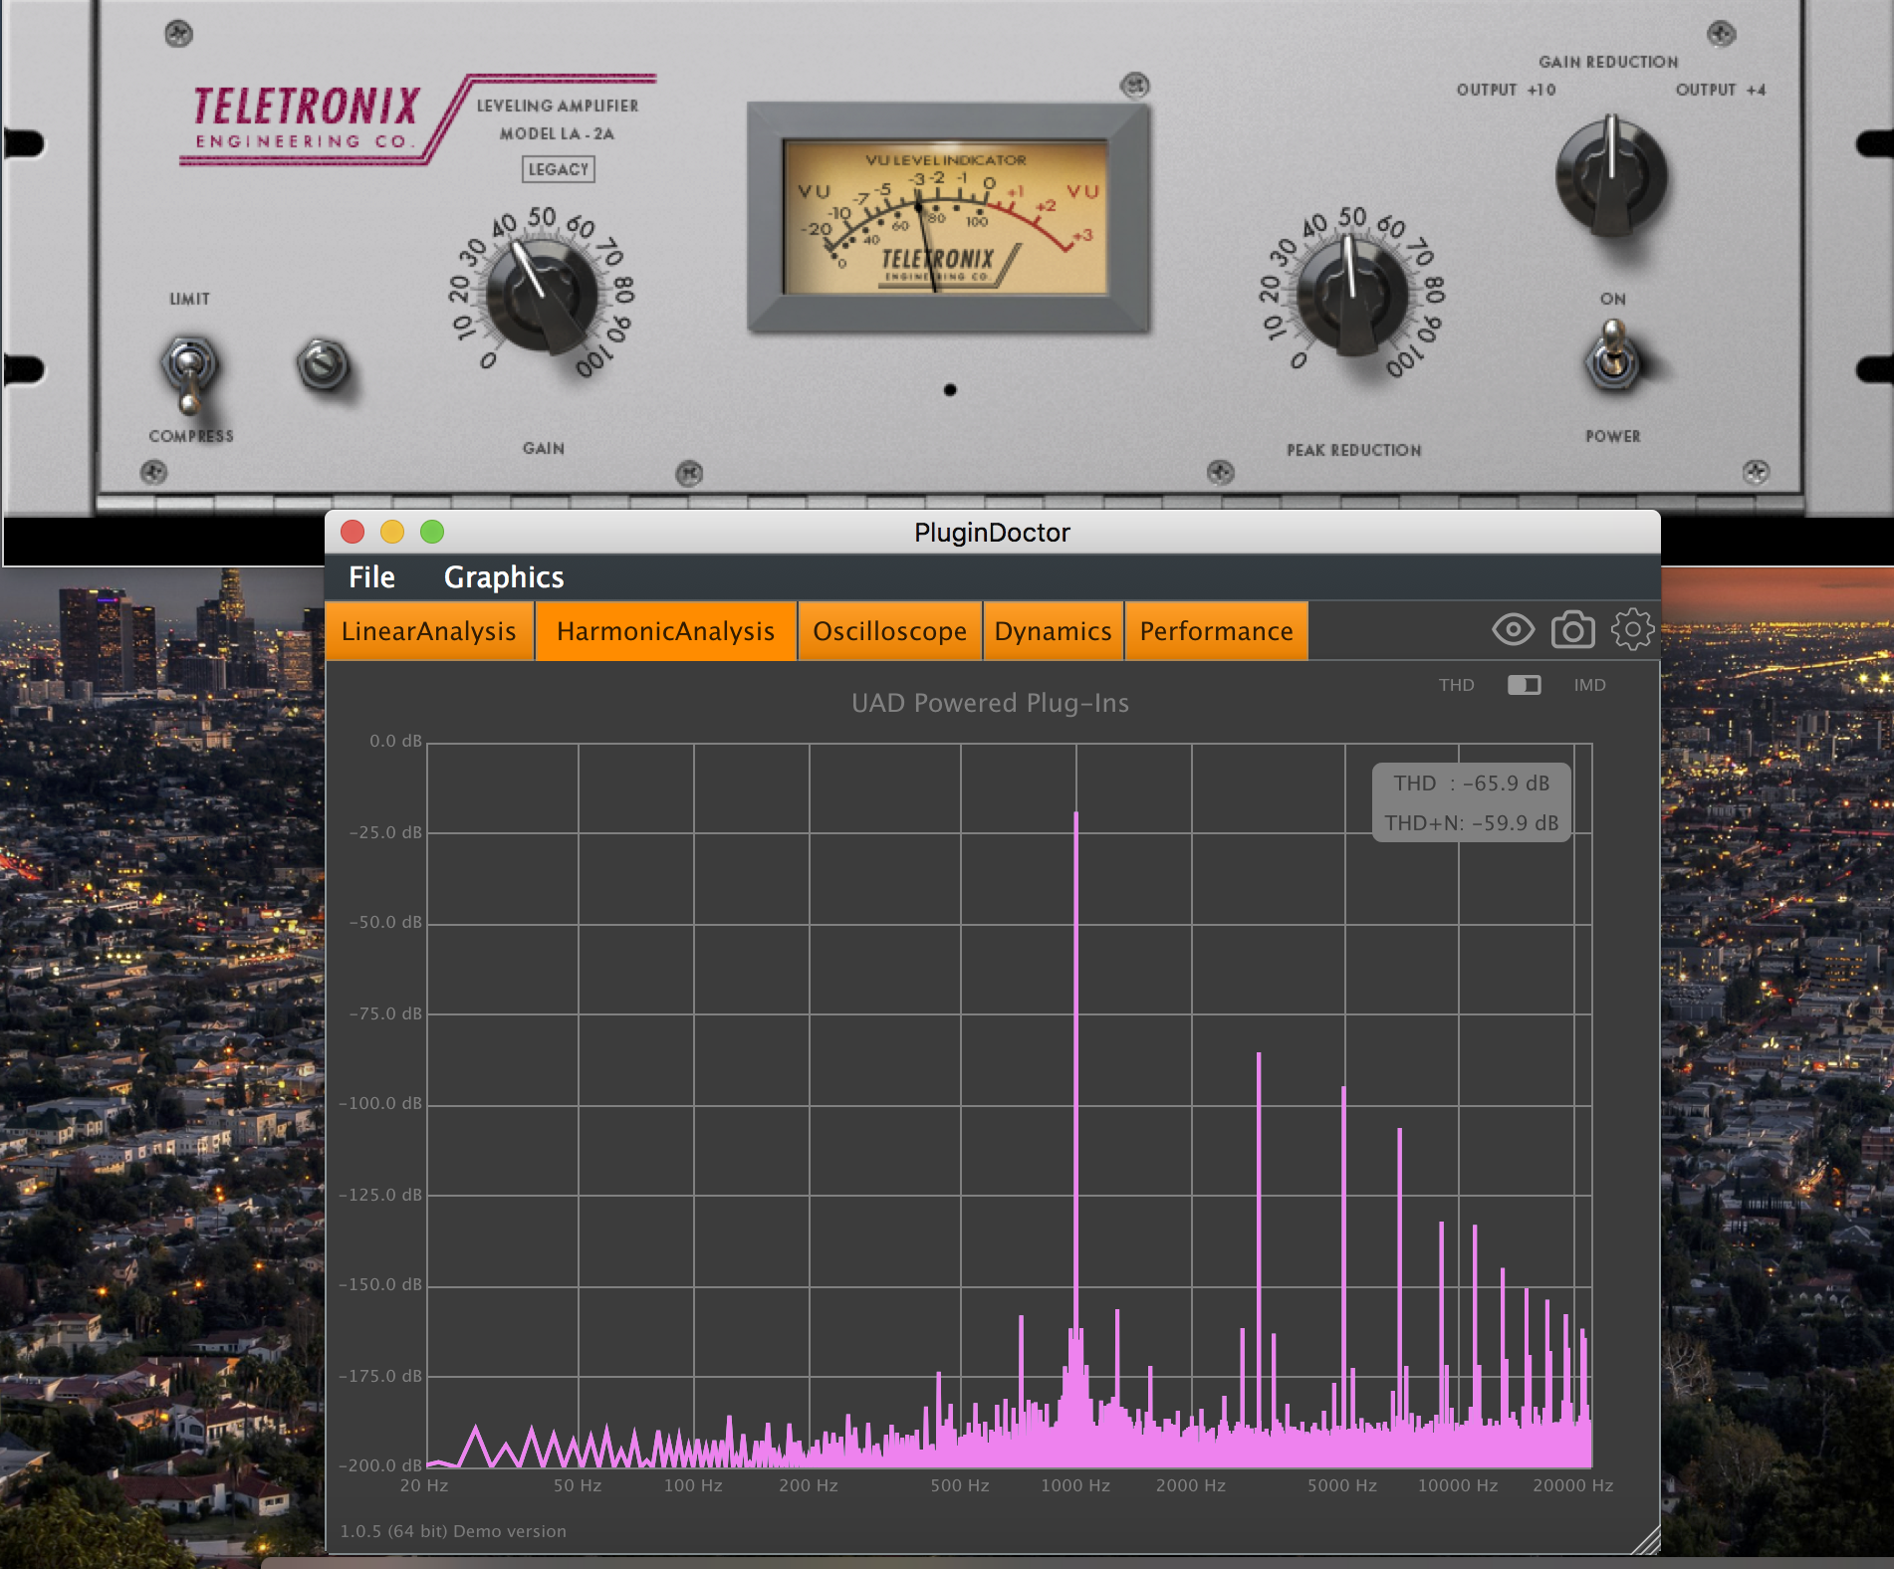
Task: Click the LEGACY badge on the LA-2A
Action: [x=559, y=169]
